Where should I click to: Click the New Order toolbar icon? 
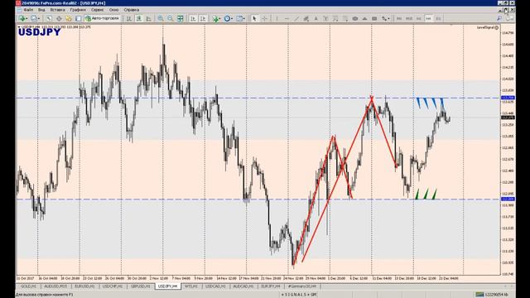22,18
